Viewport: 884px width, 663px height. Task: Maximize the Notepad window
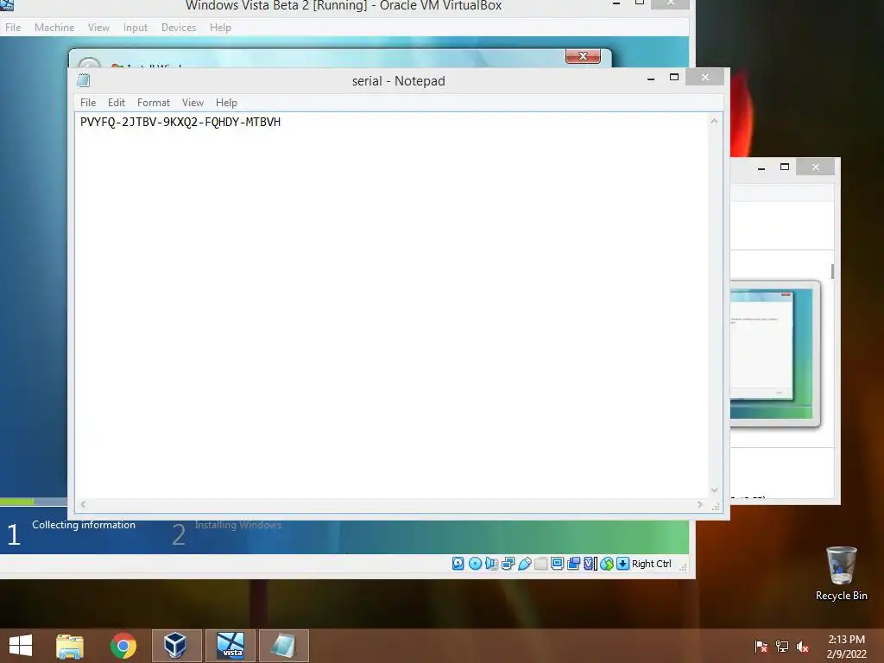(673, 77)
